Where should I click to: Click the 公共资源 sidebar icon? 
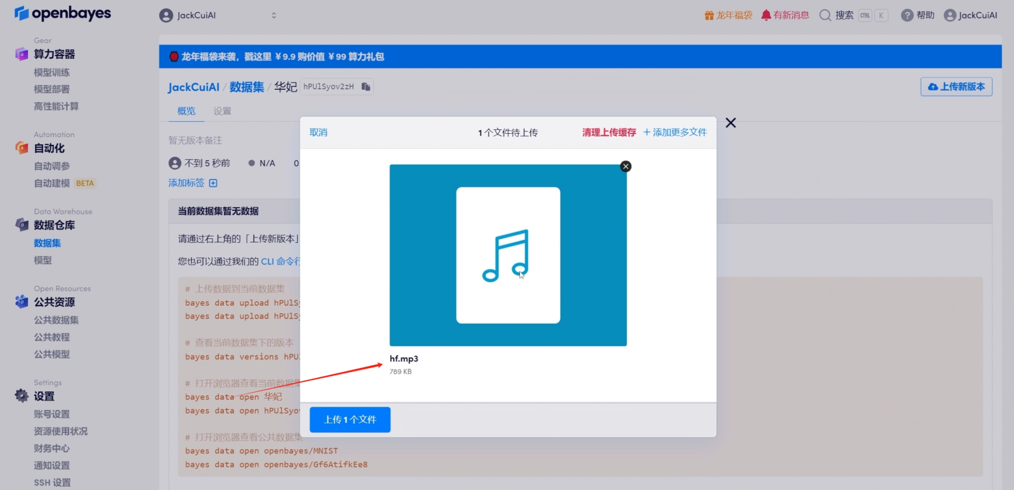(22, 301)
